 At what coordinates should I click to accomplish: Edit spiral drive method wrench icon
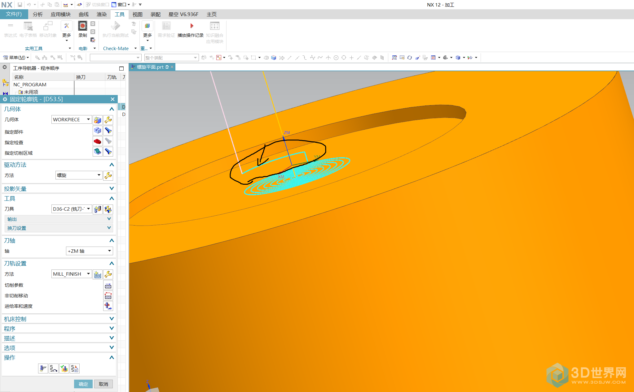tap(108, 175)
